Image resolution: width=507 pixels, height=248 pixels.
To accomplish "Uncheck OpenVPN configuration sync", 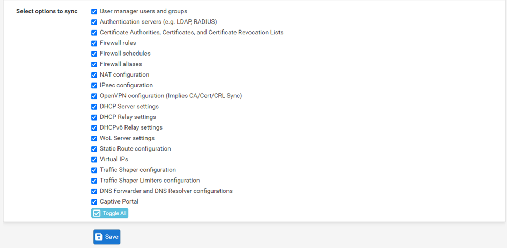I will pos(94,96).
